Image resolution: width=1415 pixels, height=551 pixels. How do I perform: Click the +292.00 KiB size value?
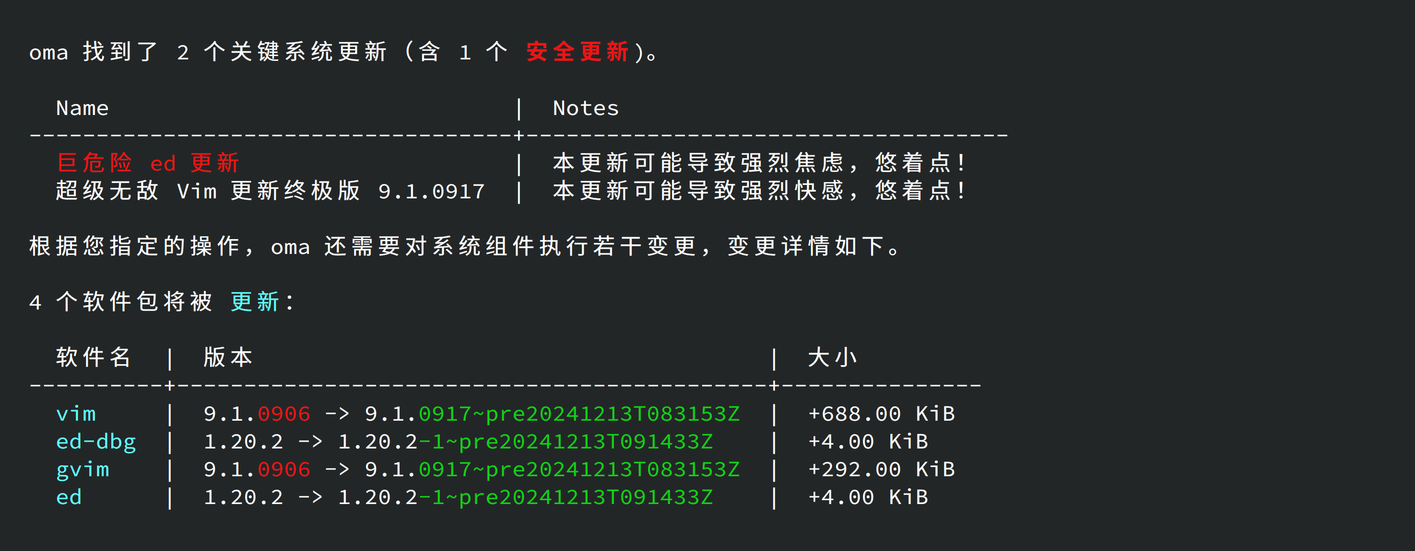(x=881, y=470)
